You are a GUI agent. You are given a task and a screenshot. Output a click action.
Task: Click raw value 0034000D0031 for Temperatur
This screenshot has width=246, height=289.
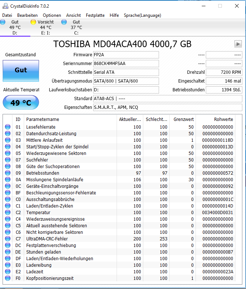(217, 213)
